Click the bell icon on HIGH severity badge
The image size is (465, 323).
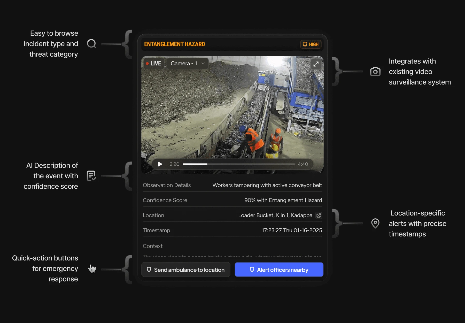[x=305, y=44]
